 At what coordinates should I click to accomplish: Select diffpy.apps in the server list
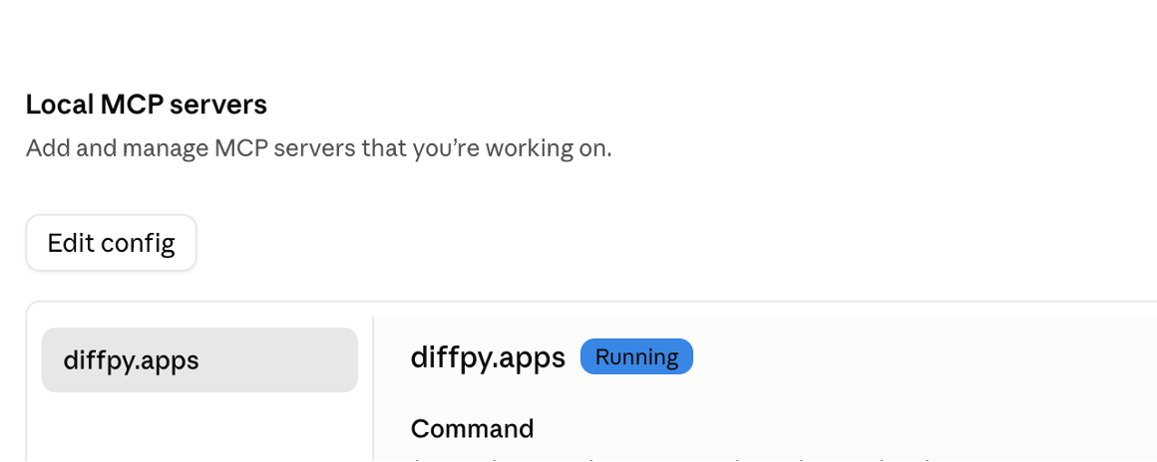coord(199,359)
